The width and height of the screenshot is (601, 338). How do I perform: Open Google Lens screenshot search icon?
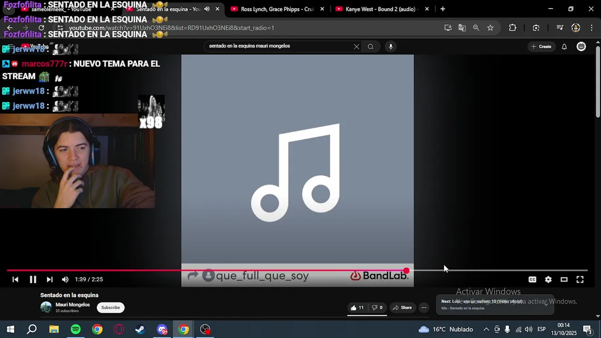[x=536, y=28]
